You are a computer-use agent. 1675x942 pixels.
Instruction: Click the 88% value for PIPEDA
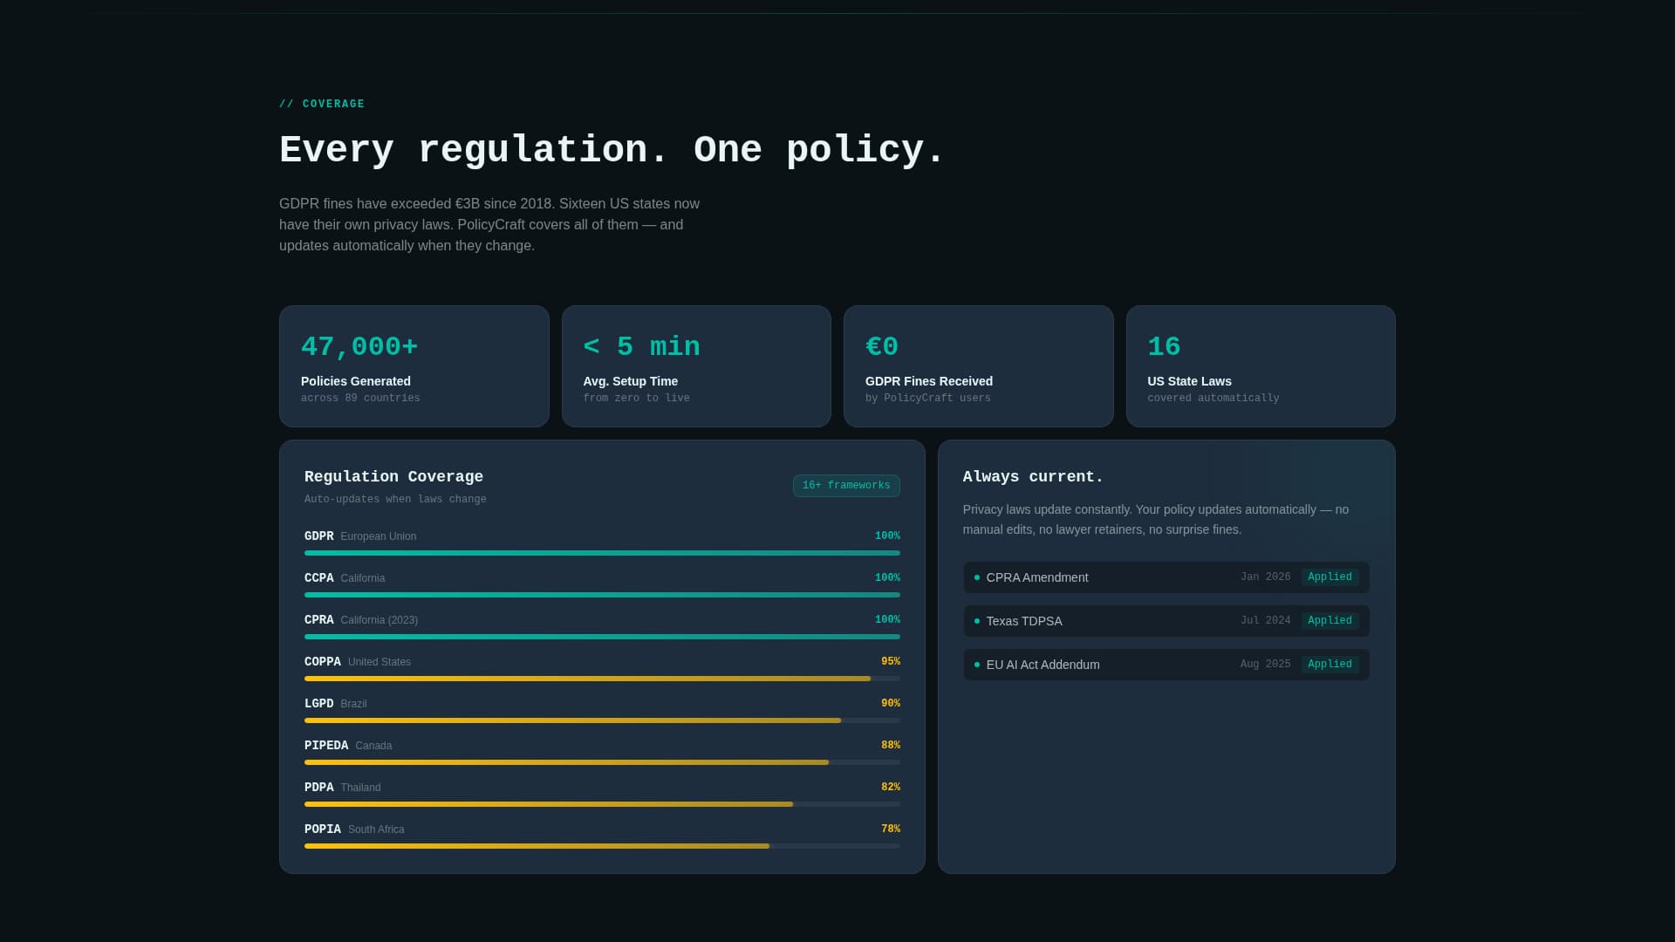pos(891,746)
